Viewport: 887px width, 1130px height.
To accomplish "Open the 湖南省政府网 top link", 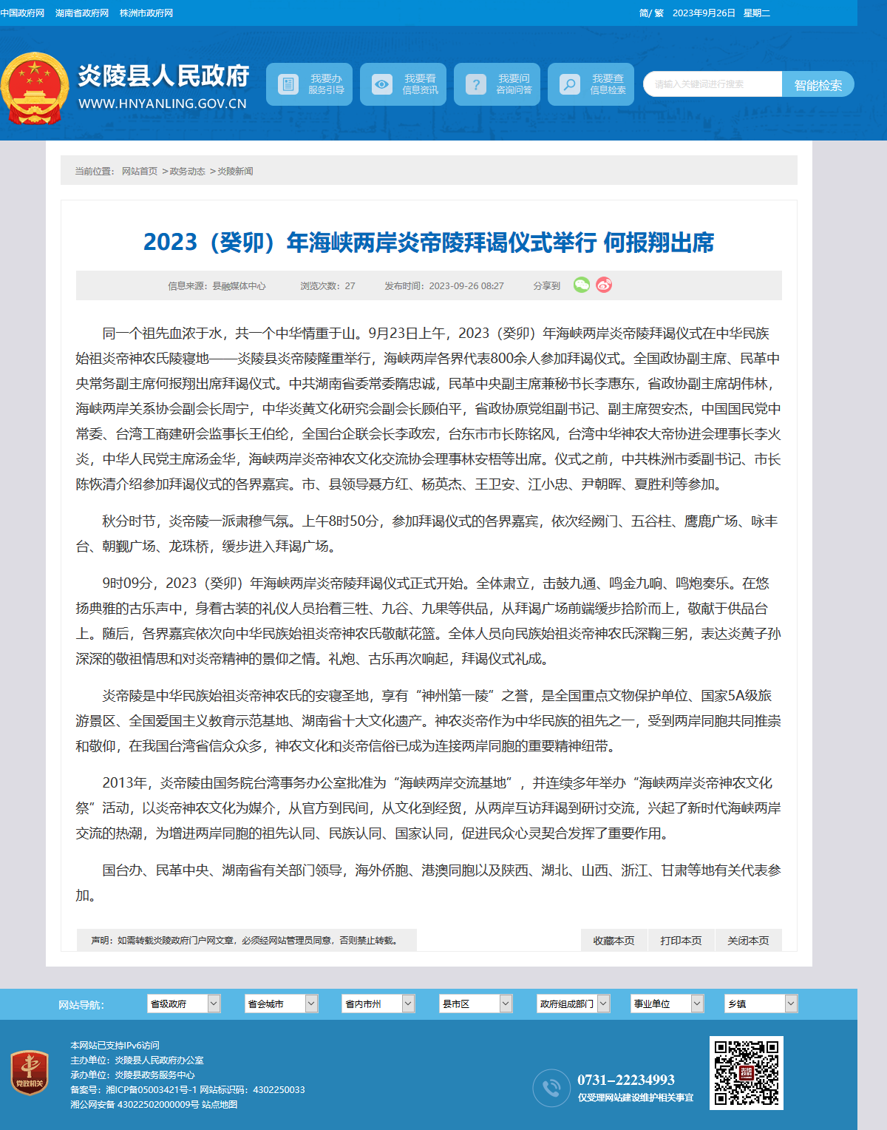I will coord(81,13).
